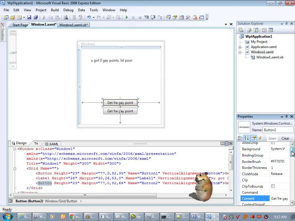Select the XAML pane tab
295x221 pixels.
tap(52, 144)
